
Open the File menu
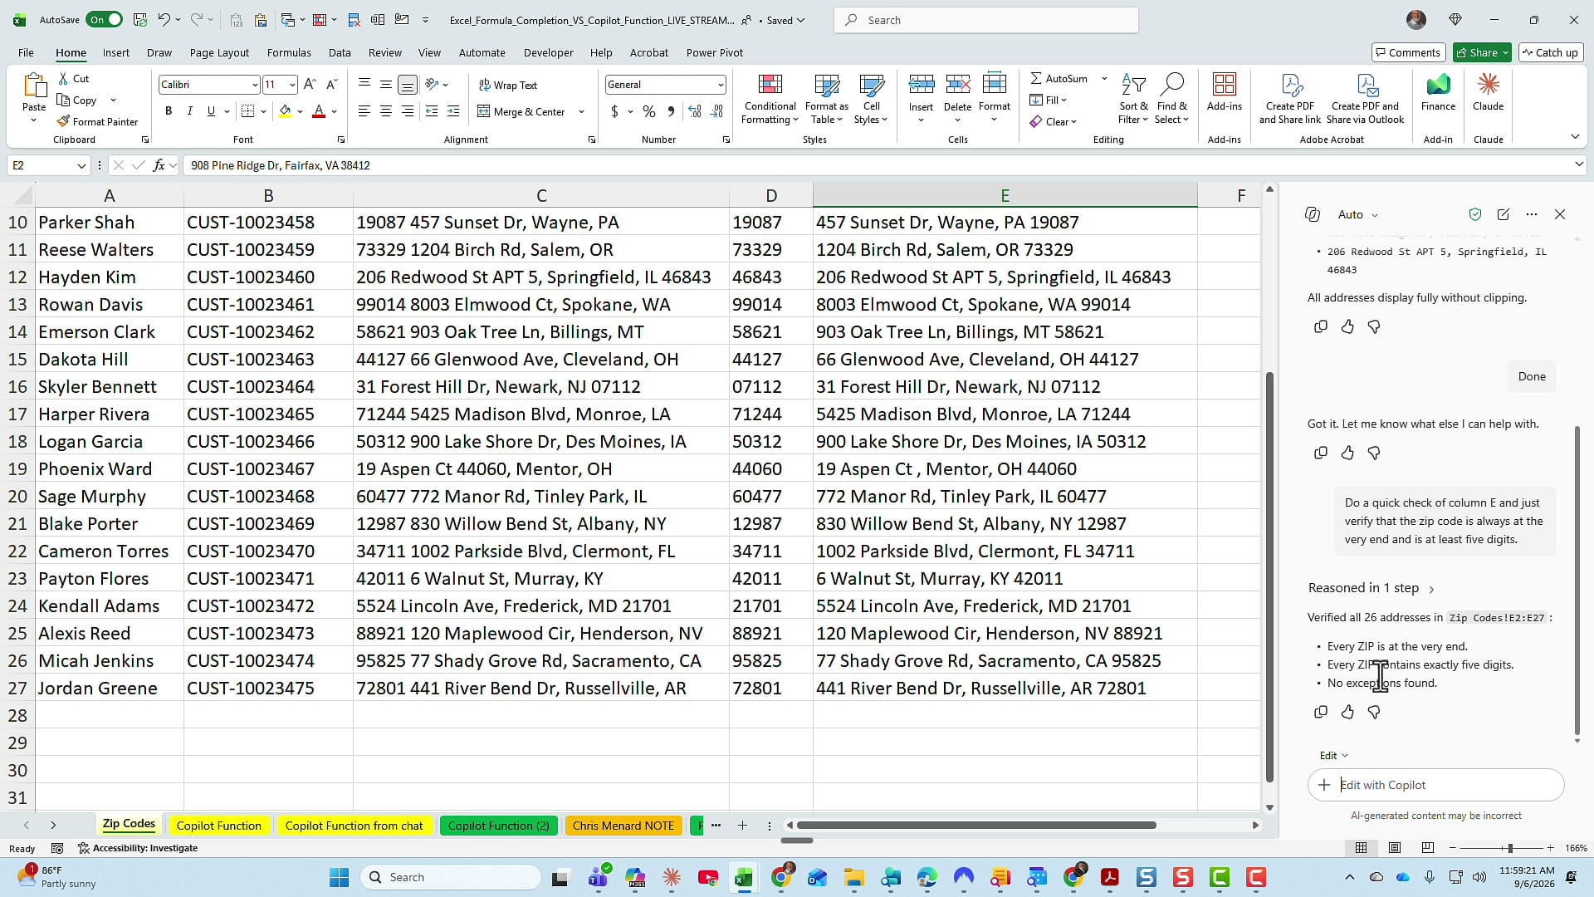26,52
